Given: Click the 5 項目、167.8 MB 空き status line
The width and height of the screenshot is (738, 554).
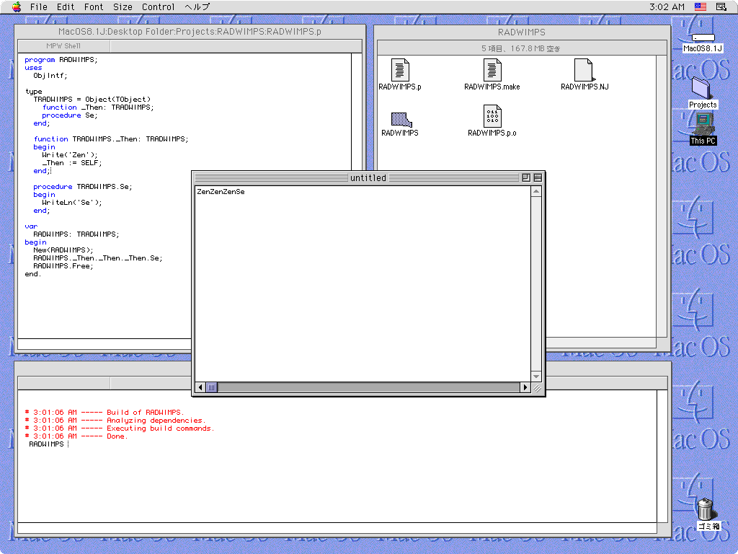Looking at the screenshot, I should pos(520,48).
